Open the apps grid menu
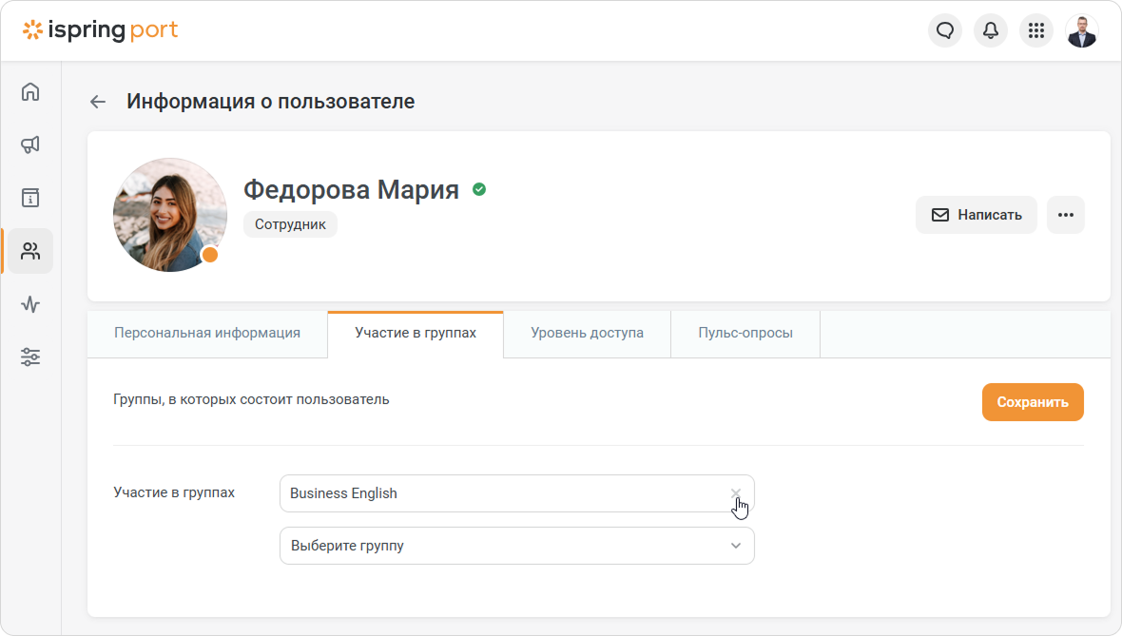 pos(1036,30)
